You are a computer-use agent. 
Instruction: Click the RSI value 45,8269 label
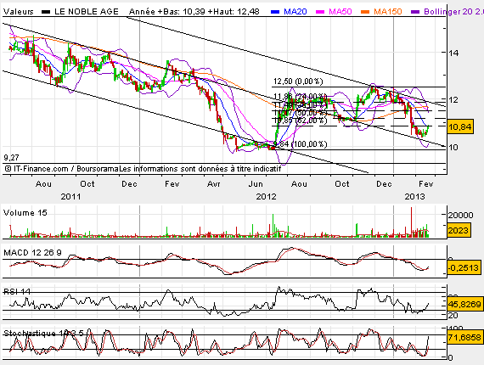click(464, 305)
